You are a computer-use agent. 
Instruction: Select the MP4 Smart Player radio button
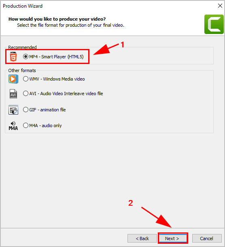pyautogui.click(x=25, y=57)
